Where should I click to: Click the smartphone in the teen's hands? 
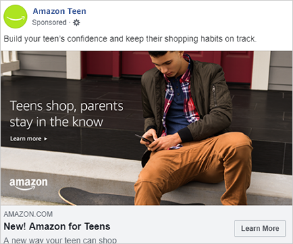point(144,138)
